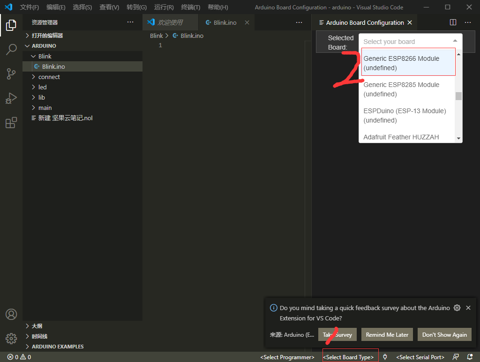Open the 终端(T) menu

tap(190, 7)
